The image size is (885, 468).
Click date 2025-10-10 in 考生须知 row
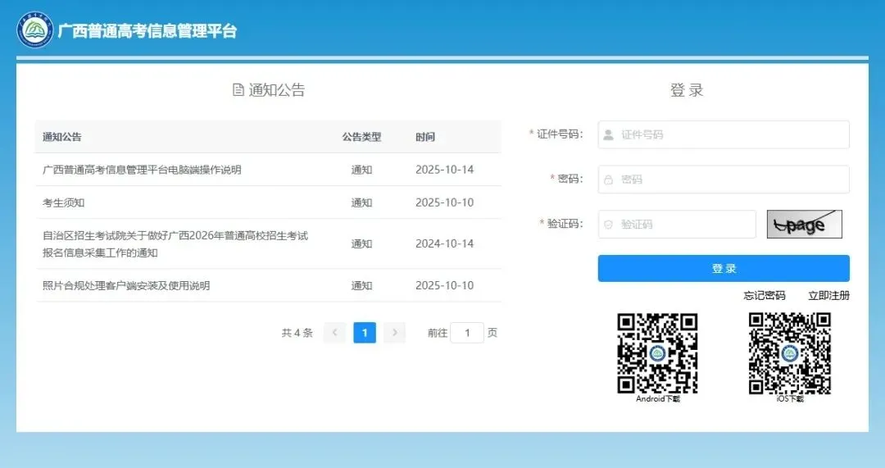pos(445,202)
